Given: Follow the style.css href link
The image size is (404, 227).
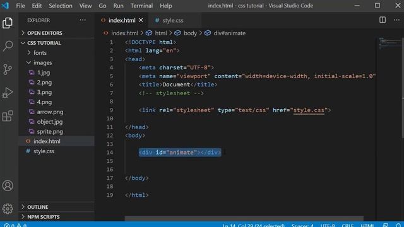Looking at the screenshot, I should coord(309,110).
